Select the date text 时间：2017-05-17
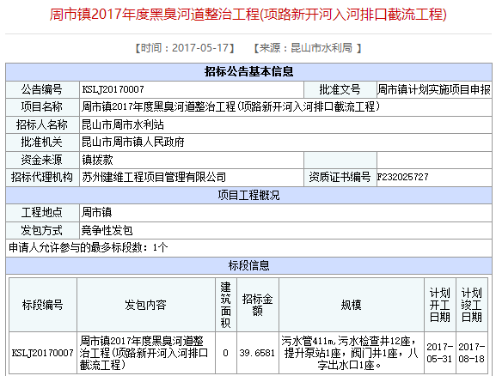496x376 pixels. [x=185, y=48]
